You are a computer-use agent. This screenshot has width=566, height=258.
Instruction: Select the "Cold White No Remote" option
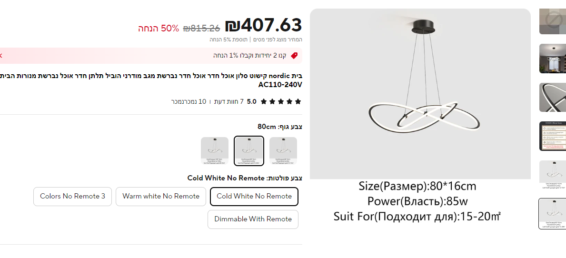[254, 196]
